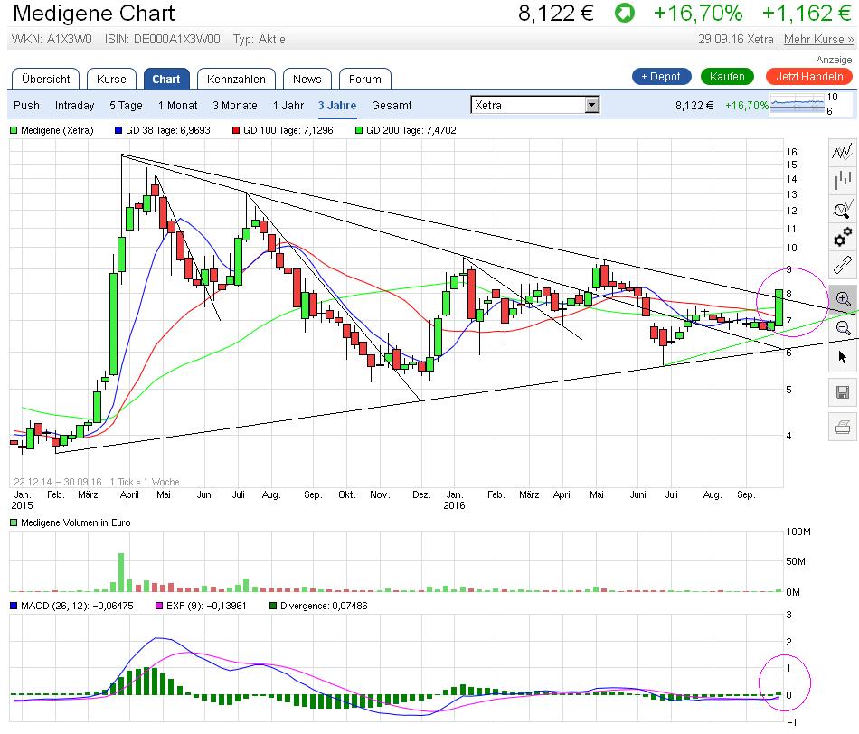Select the Gesamt timeframe
859x734 pixels.
coord(392,105)
